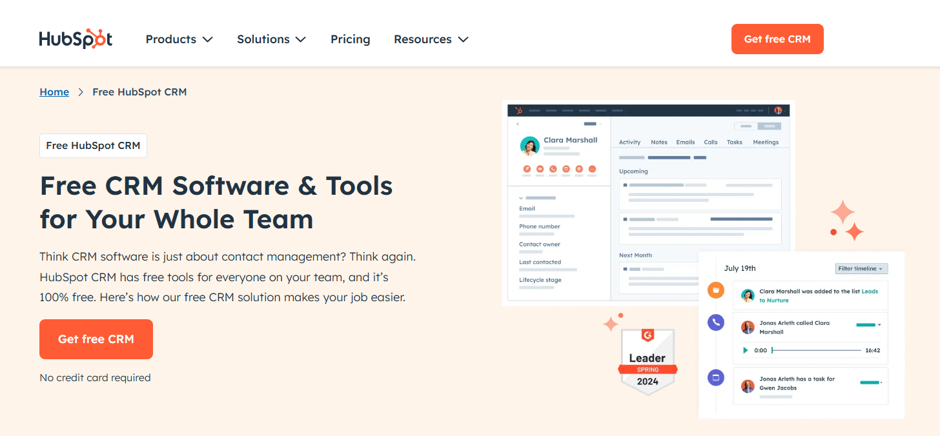
Task: Click the Next Month section heading
Action: point(636,255)
